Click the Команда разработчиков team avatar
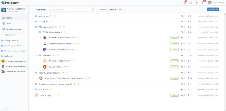The height and width of the screenshot is (111, 226). 4,10
